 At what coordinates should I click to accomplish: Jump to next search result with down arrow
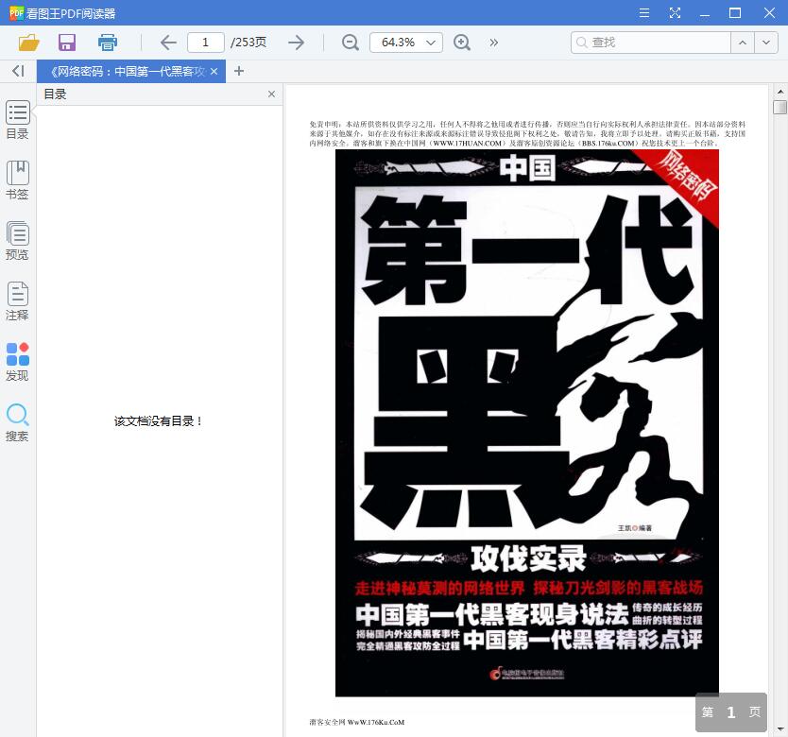pos(767,43)
